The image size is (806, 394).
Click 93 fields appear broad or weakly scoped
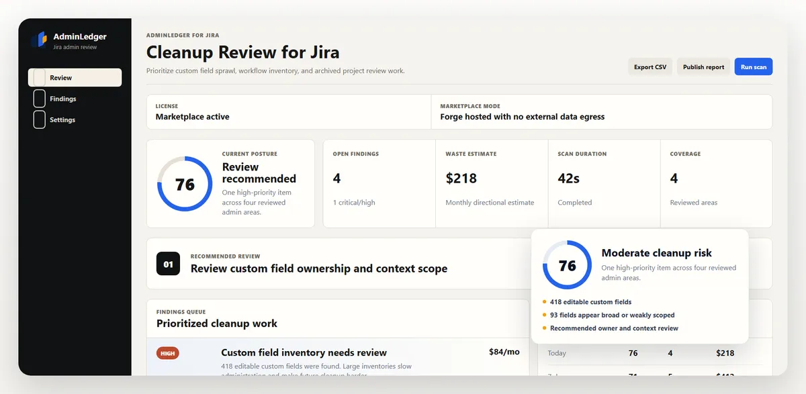coord(612,315)
